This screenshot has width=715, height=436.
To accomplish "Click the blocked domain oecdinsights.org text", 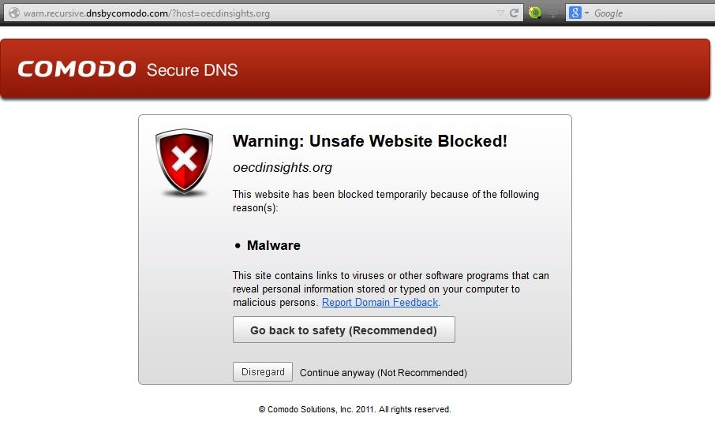I will point(283,167).
